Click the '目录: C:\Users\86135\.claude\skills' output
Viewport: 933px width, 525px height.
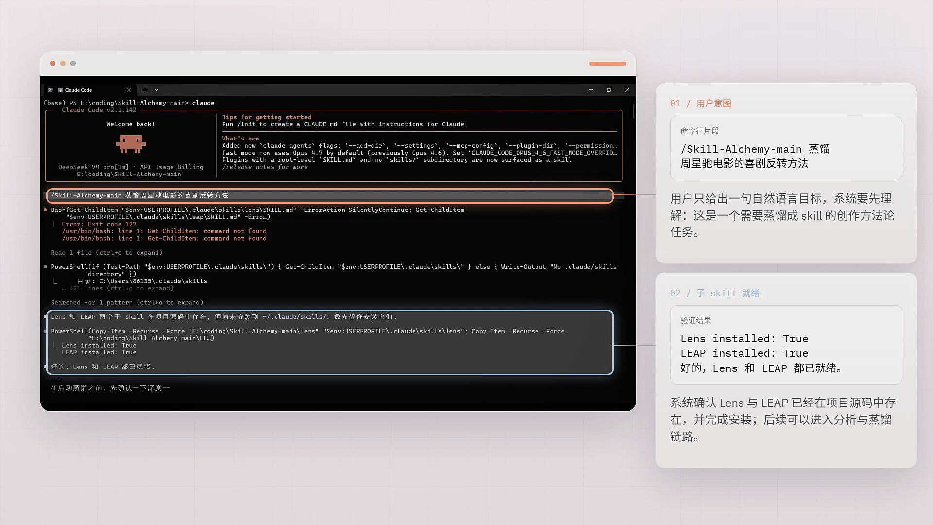point(142,281)
